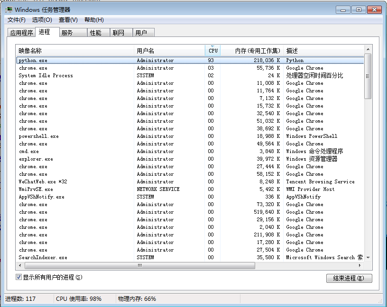
Task: Select the System Idle Process row
Action: (x=190, y=75)
